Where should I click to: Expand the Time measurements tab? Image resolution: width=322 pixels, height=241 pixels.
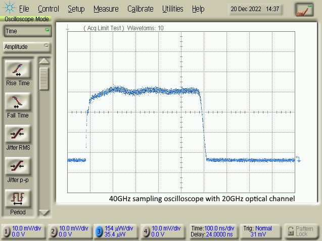click(x=27, y=31)
